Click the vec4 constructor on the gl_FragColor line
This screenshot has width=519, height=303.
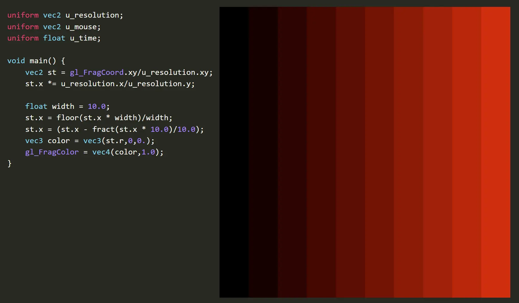click(101, 152)
